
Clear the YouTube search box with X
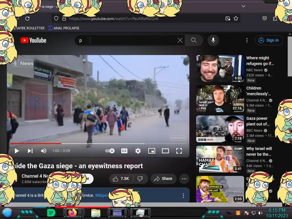point(180,40)
